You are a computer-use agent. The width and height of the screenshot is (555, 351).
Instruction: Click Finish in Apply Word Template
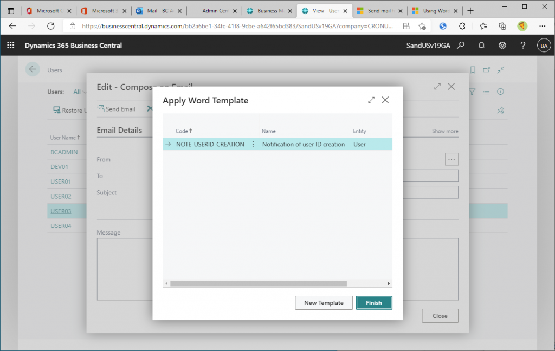click(x=373, y=303)
